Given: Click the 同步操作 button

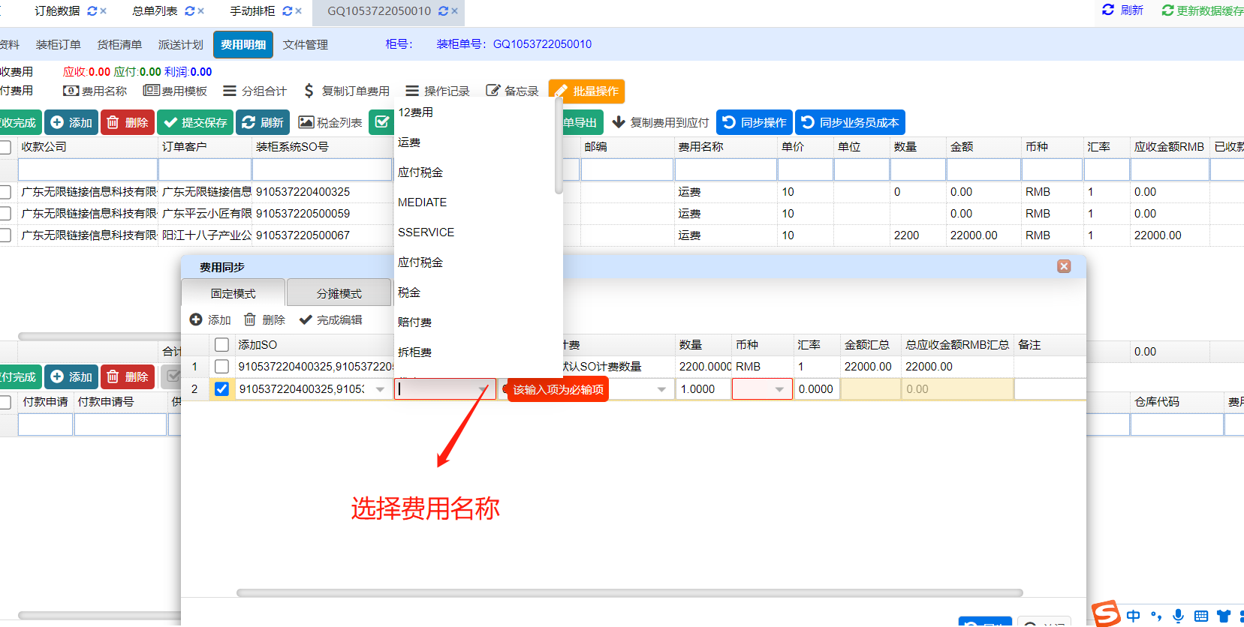Looking at the screenshot, I should [755, 122].
